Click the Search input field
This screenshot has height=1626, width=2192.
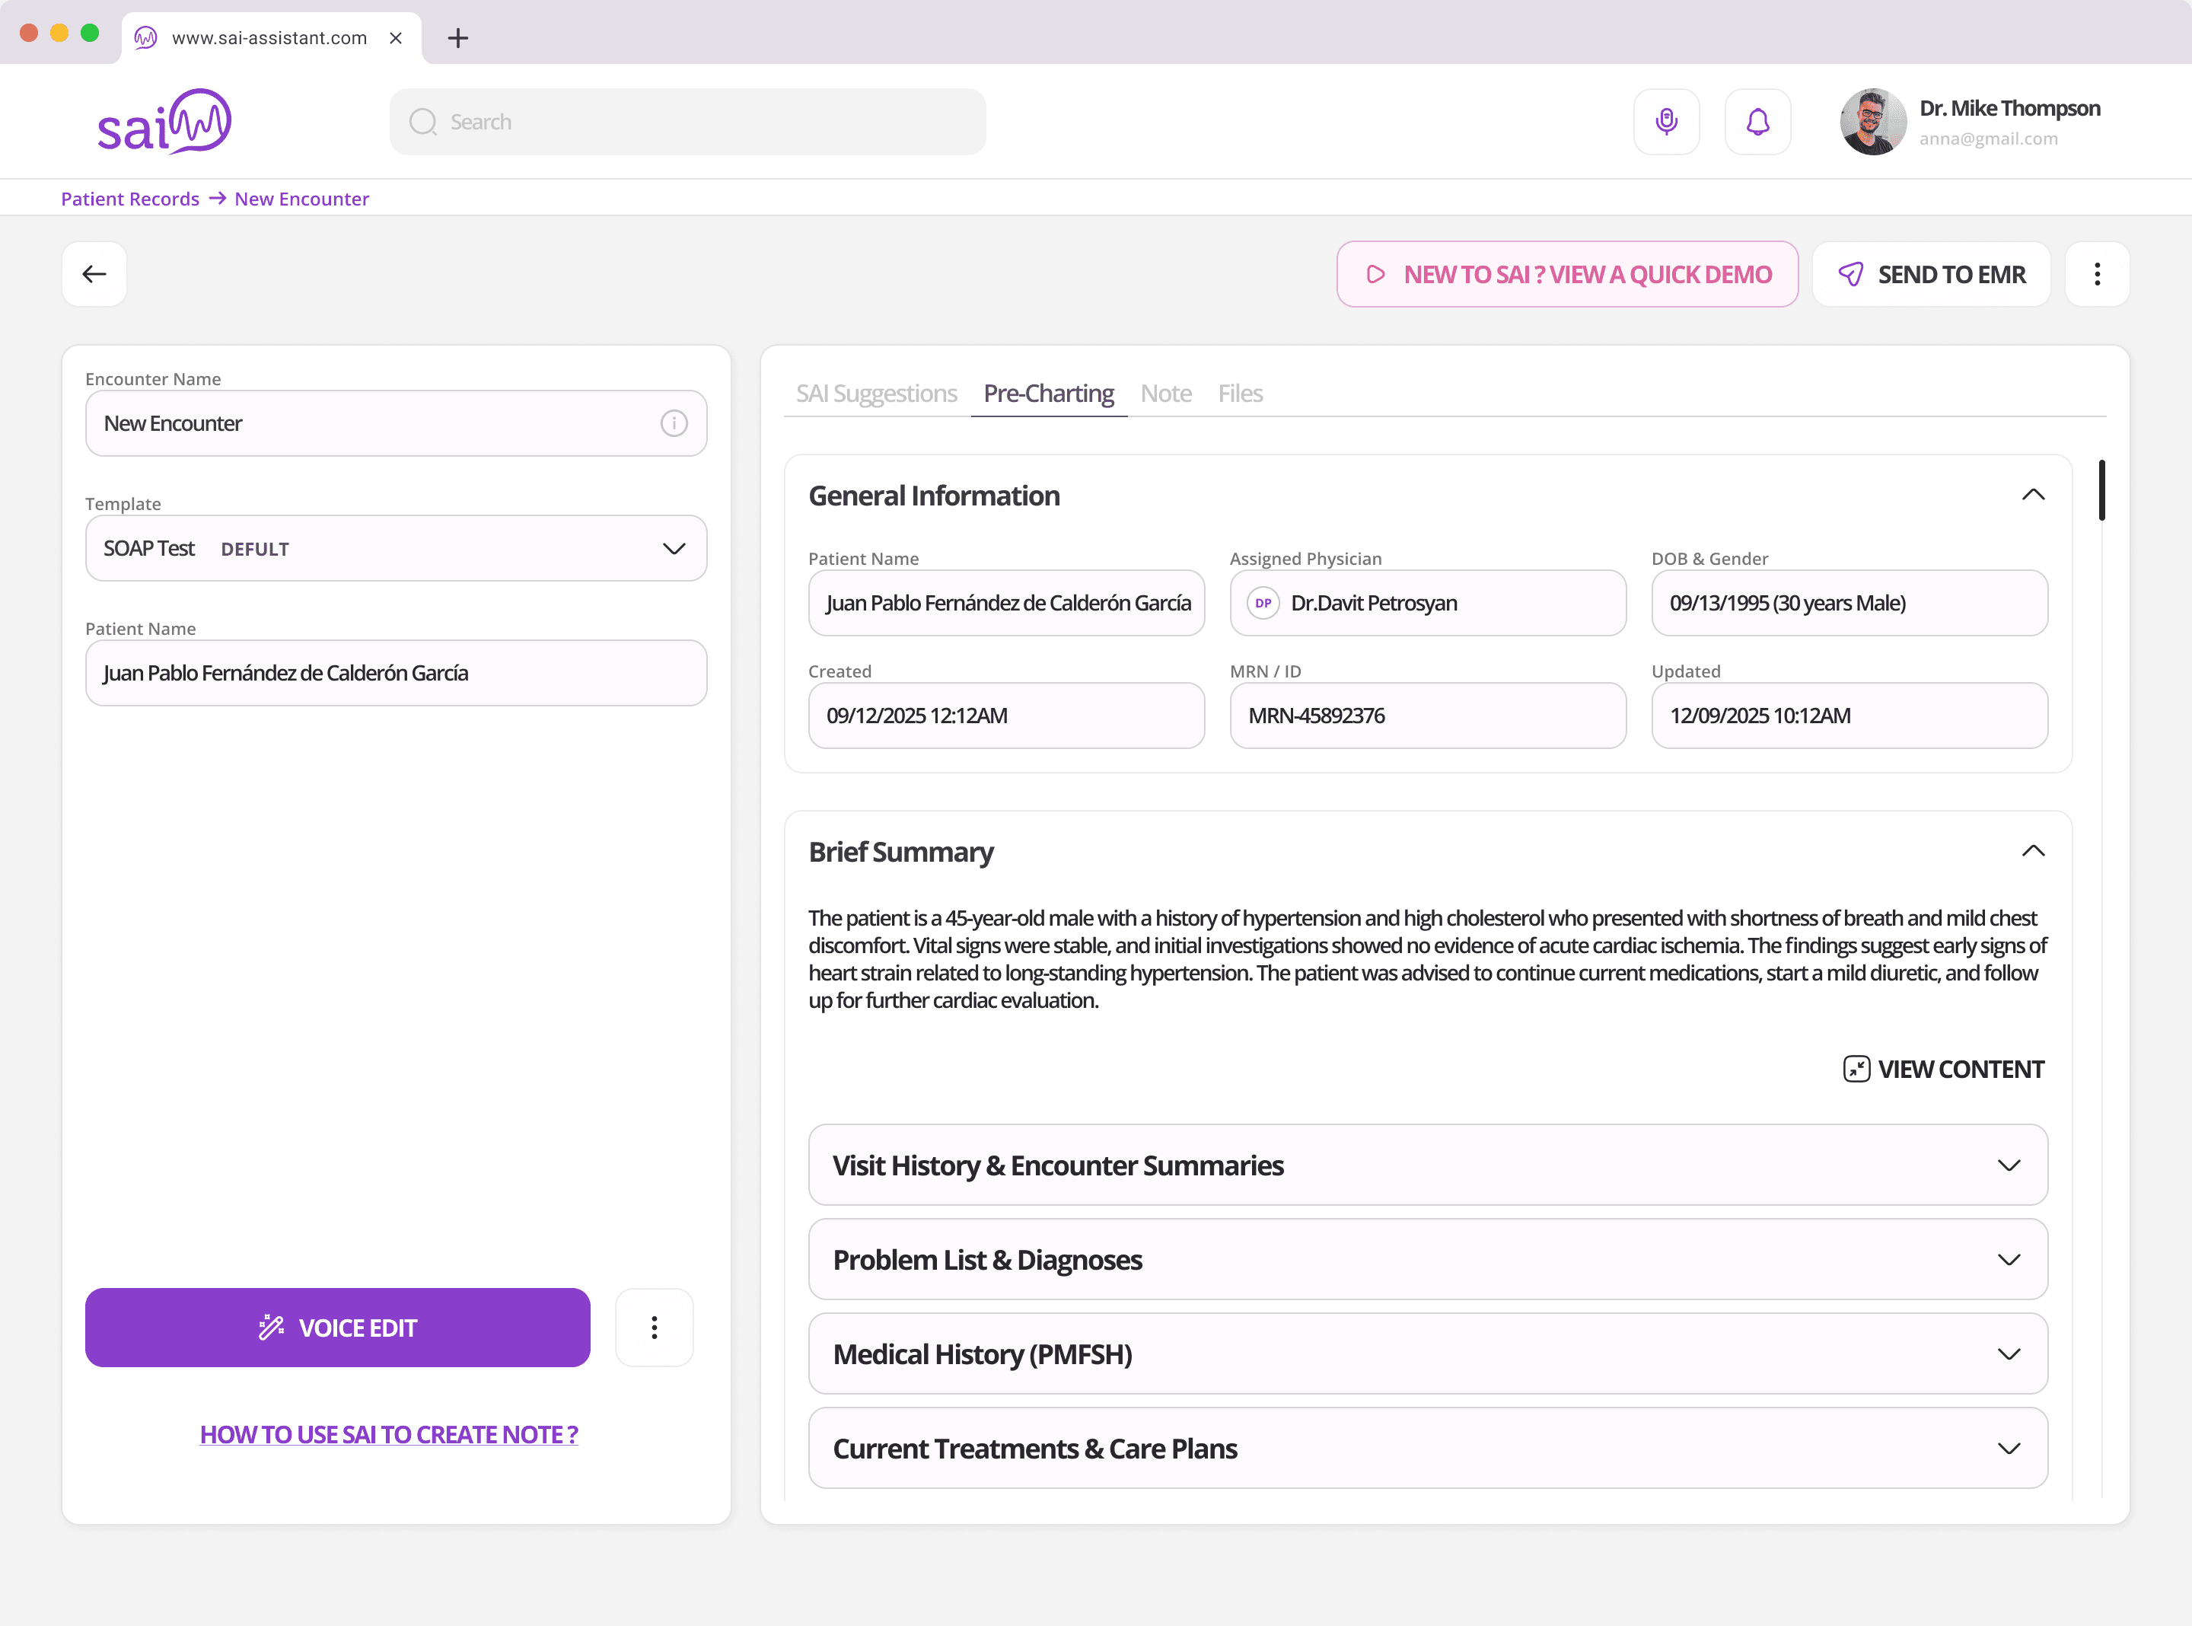point(688,121)
